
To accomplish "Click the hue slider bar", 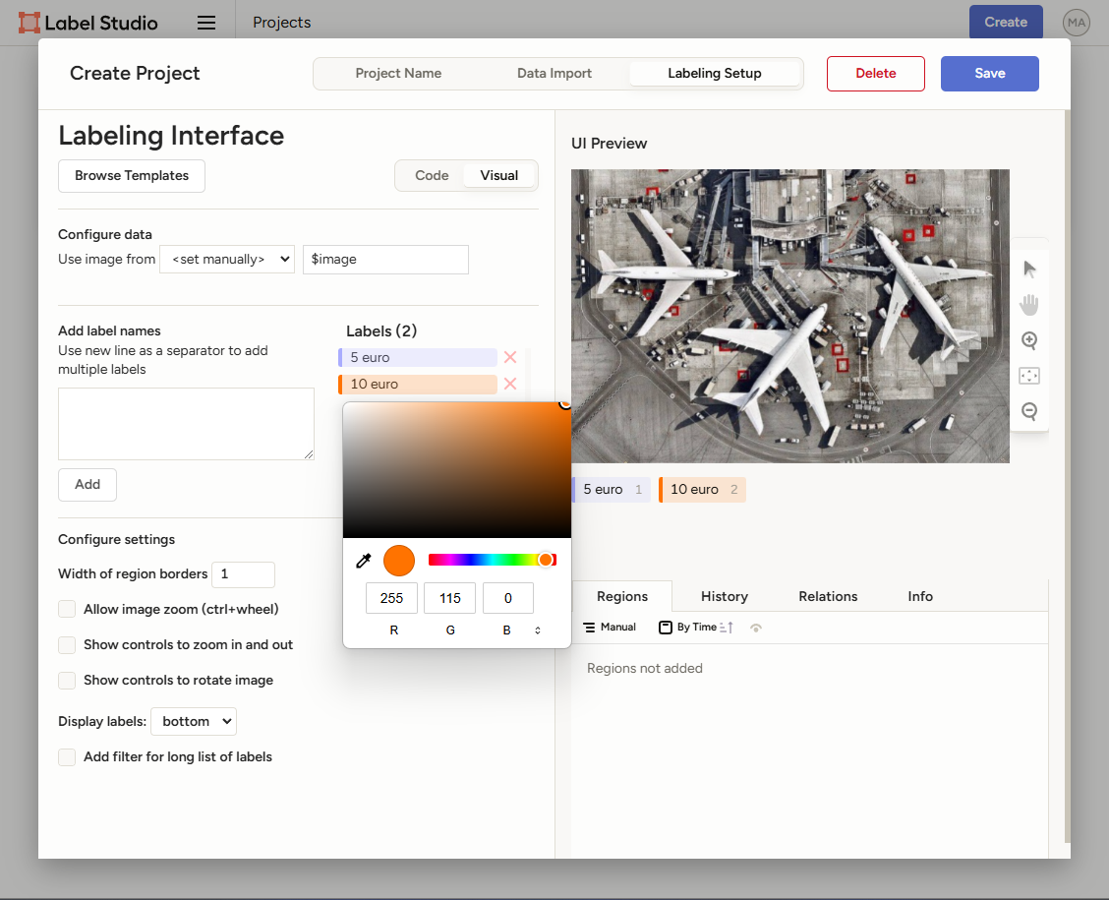I will click(x=492, y=560).
